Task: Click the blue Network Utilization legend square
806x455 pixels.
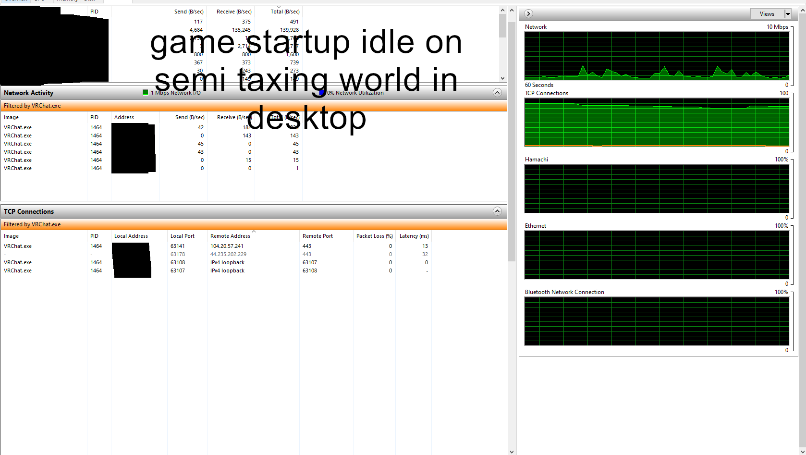Action: 322,92
